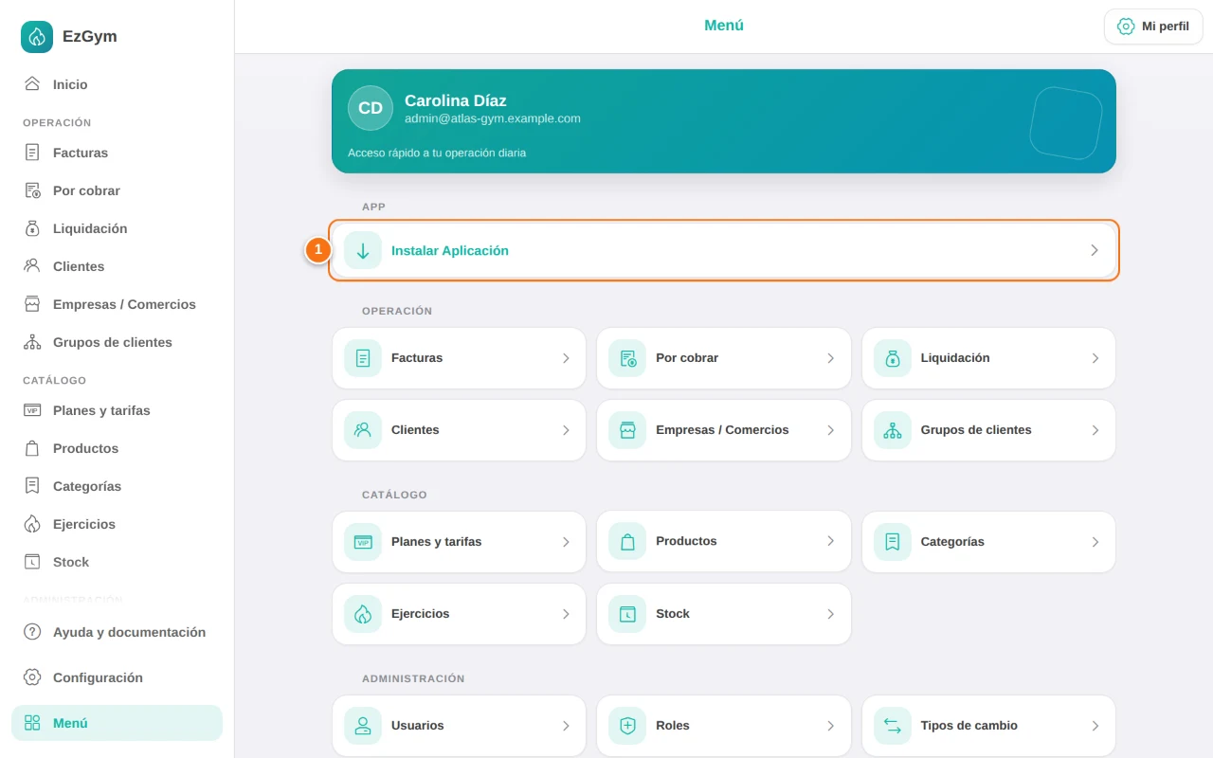Open the Planes y tarifas card
Screen dimensions: 1213x758
[459, 542]
